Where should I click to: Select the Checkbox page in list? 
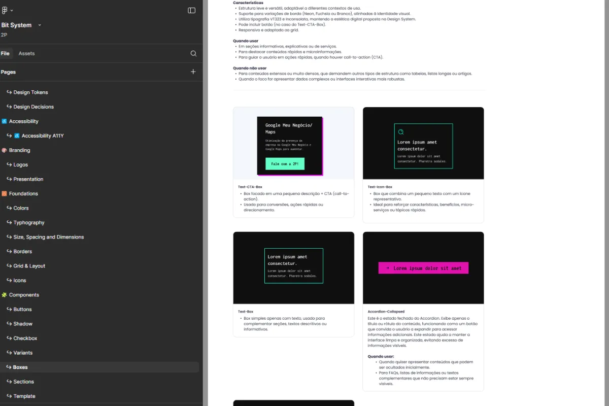coord(25,339)
